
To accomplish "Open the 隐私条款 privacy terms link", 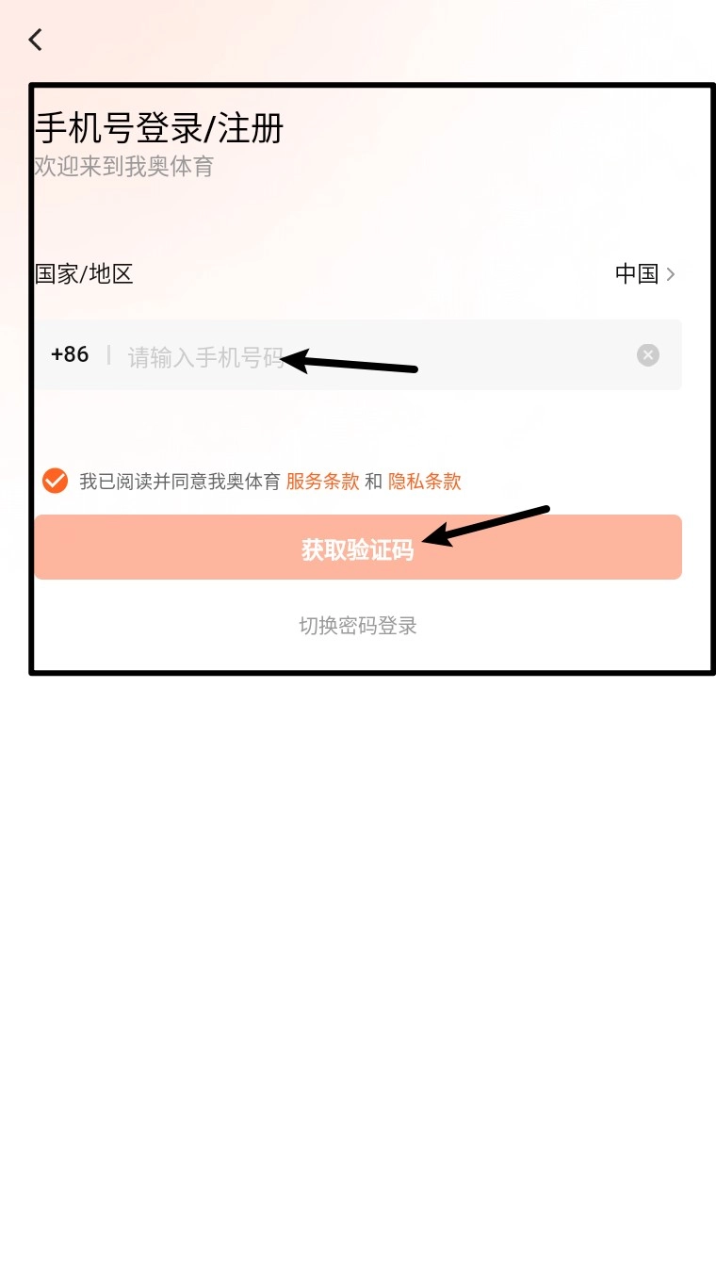I will [x=425, y=482].
